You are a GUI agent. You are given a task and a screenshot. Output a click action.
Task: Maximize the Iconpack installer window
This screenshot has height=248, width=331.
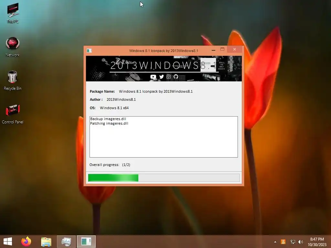222,49
